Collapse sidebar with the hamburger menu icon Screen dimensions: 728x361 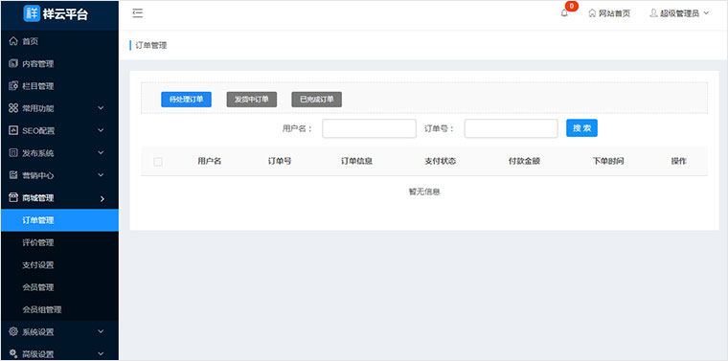coord(137,13)
